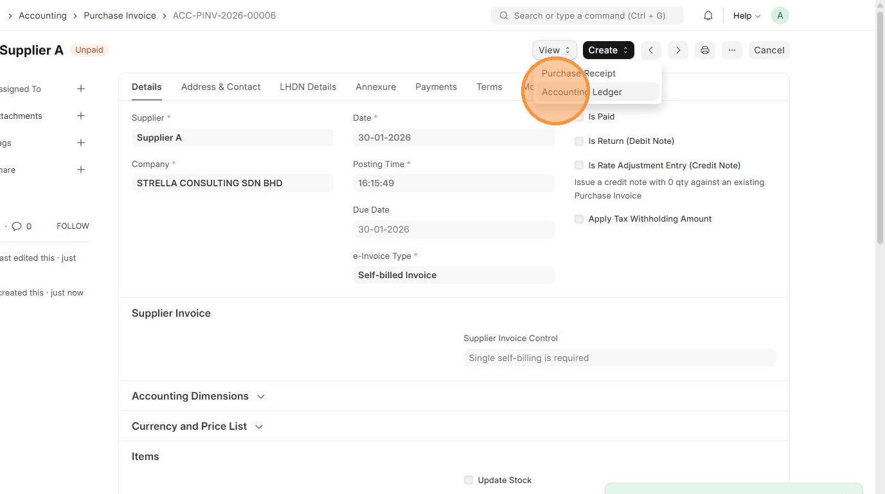
Task: Click the Supplier Invoice Control field
Action: pyautogui.click(x=620, y=358)
